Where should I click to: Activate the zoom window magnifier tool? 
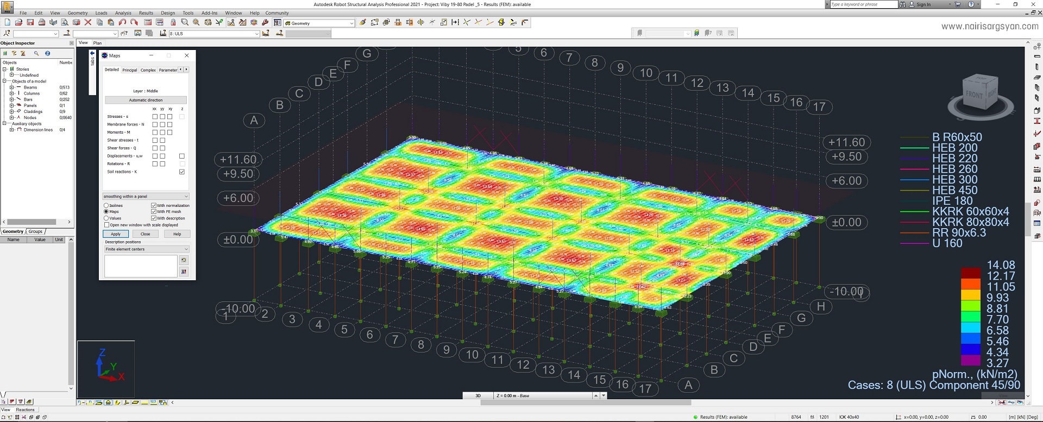point(185,22)
